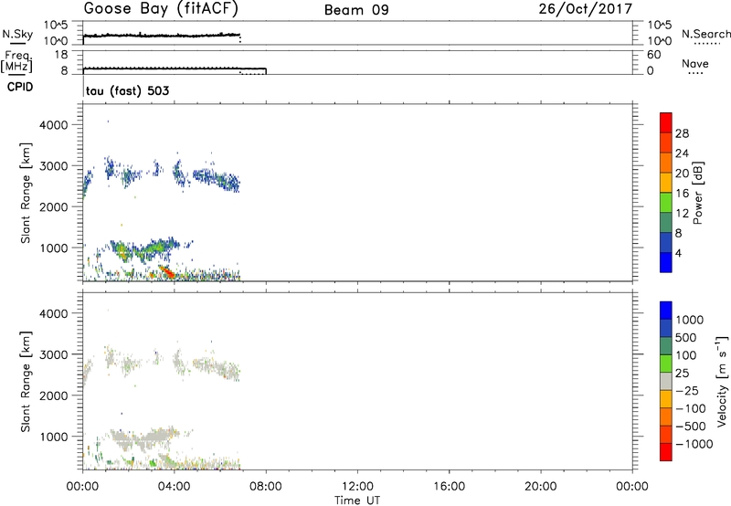Click the 8–12 dB teal Power segment

666,222
